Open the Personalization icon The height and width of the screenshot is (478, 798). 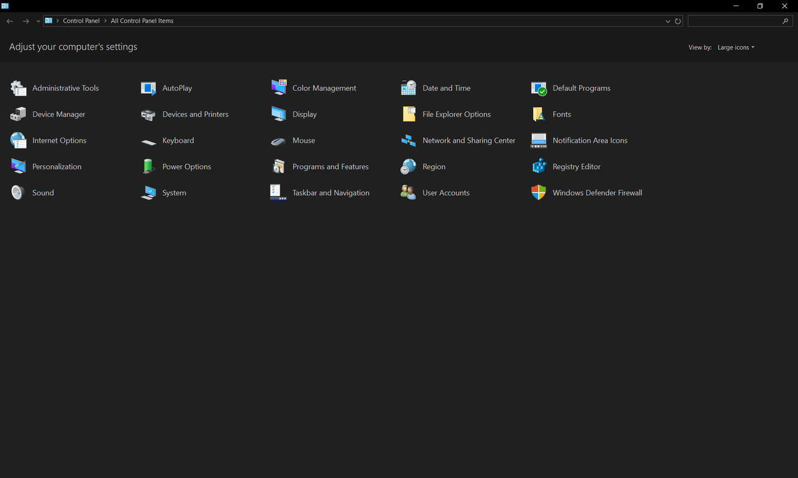(x=19, y=166)
